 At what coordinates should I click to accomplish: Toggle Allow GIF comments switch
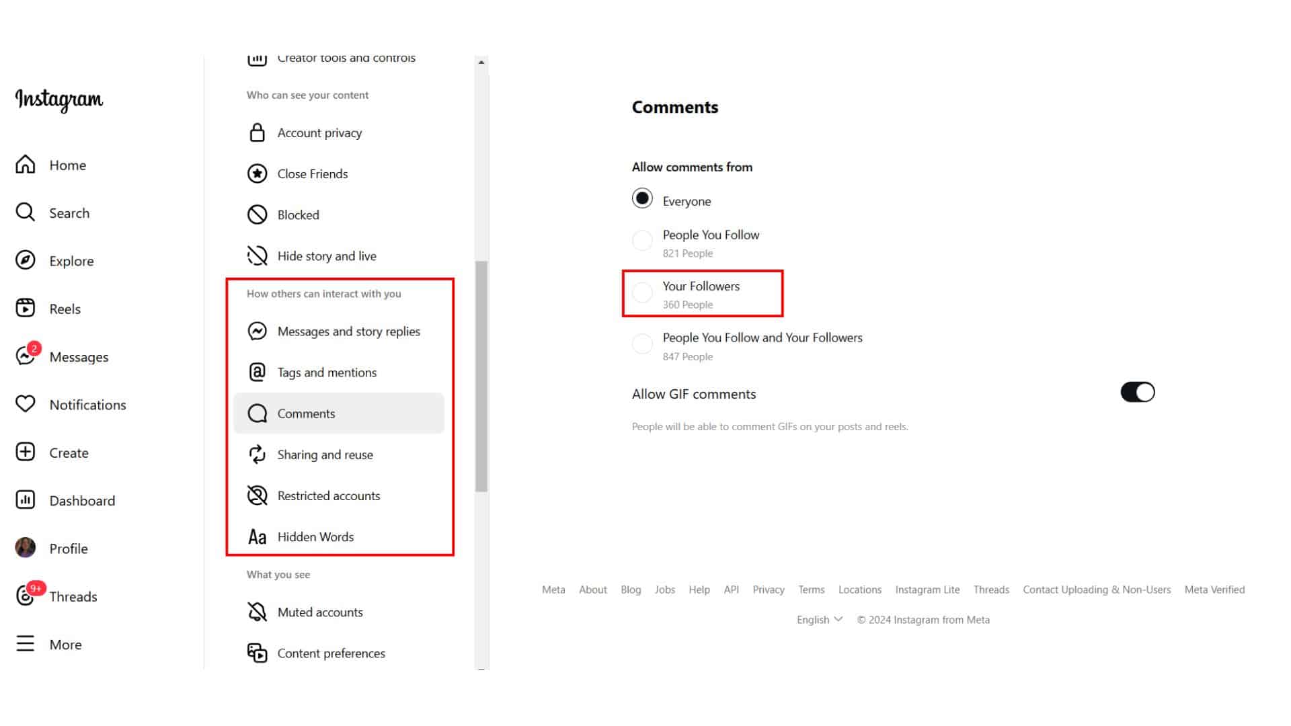click(1138, 393)
